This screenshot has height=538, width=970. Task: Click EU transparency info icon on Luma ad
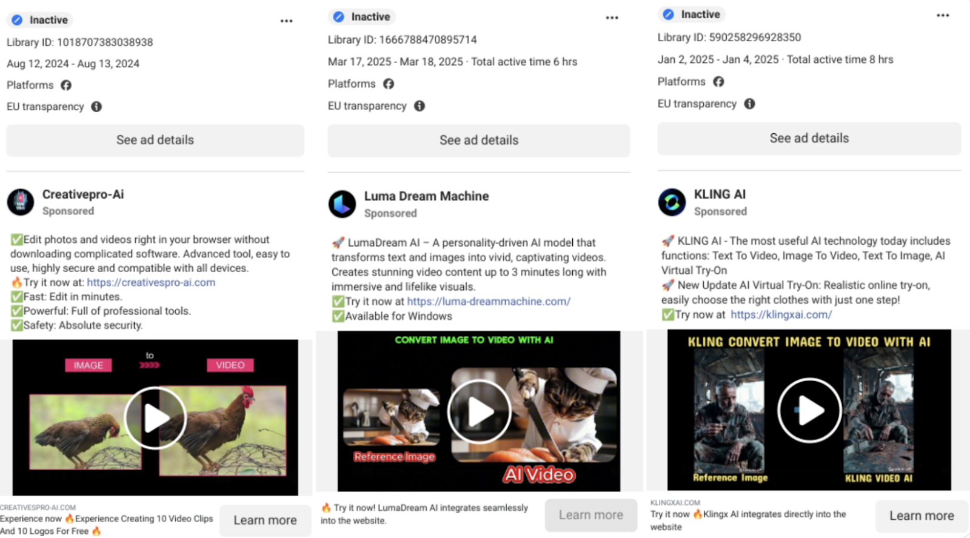click(420, 106)
